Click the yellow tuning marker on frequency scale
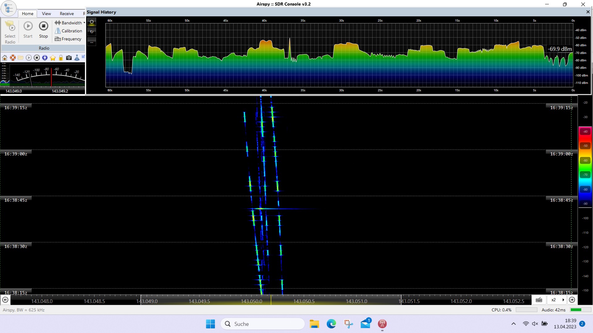Image resolution: width=593 pixels, height=333 pixels. pyautogui.click(x=271, y=300)
